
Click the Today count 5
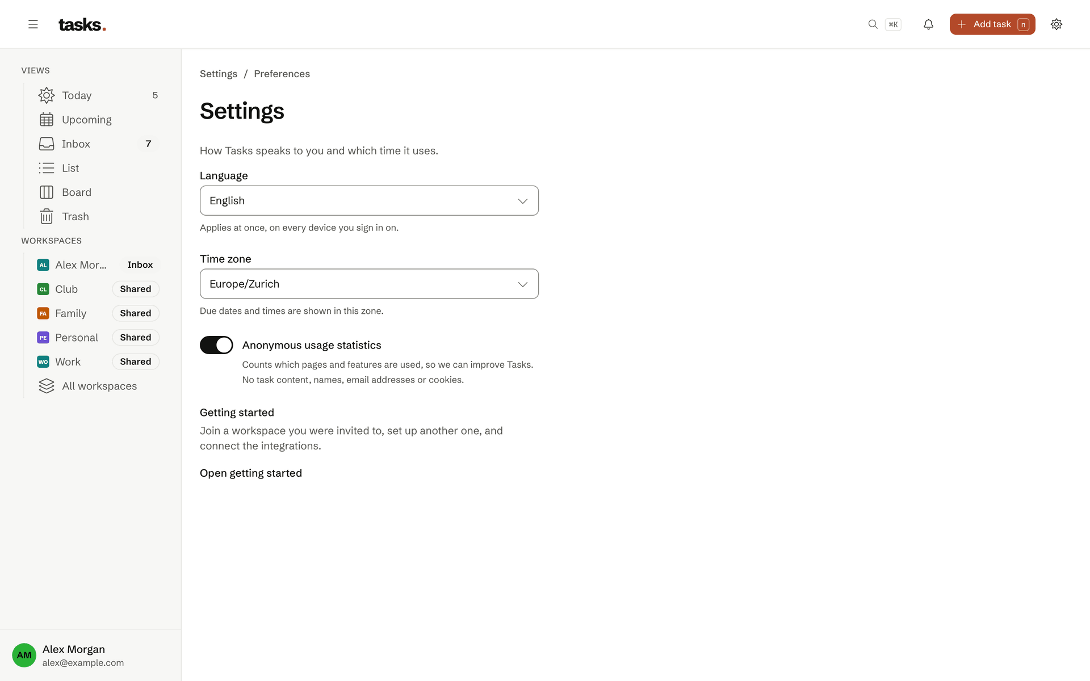coord(155,95)
